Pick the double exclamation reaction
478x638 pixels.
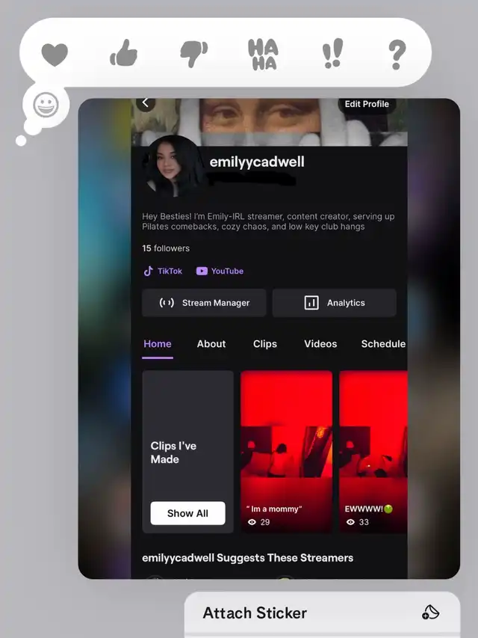coord(332,54)
